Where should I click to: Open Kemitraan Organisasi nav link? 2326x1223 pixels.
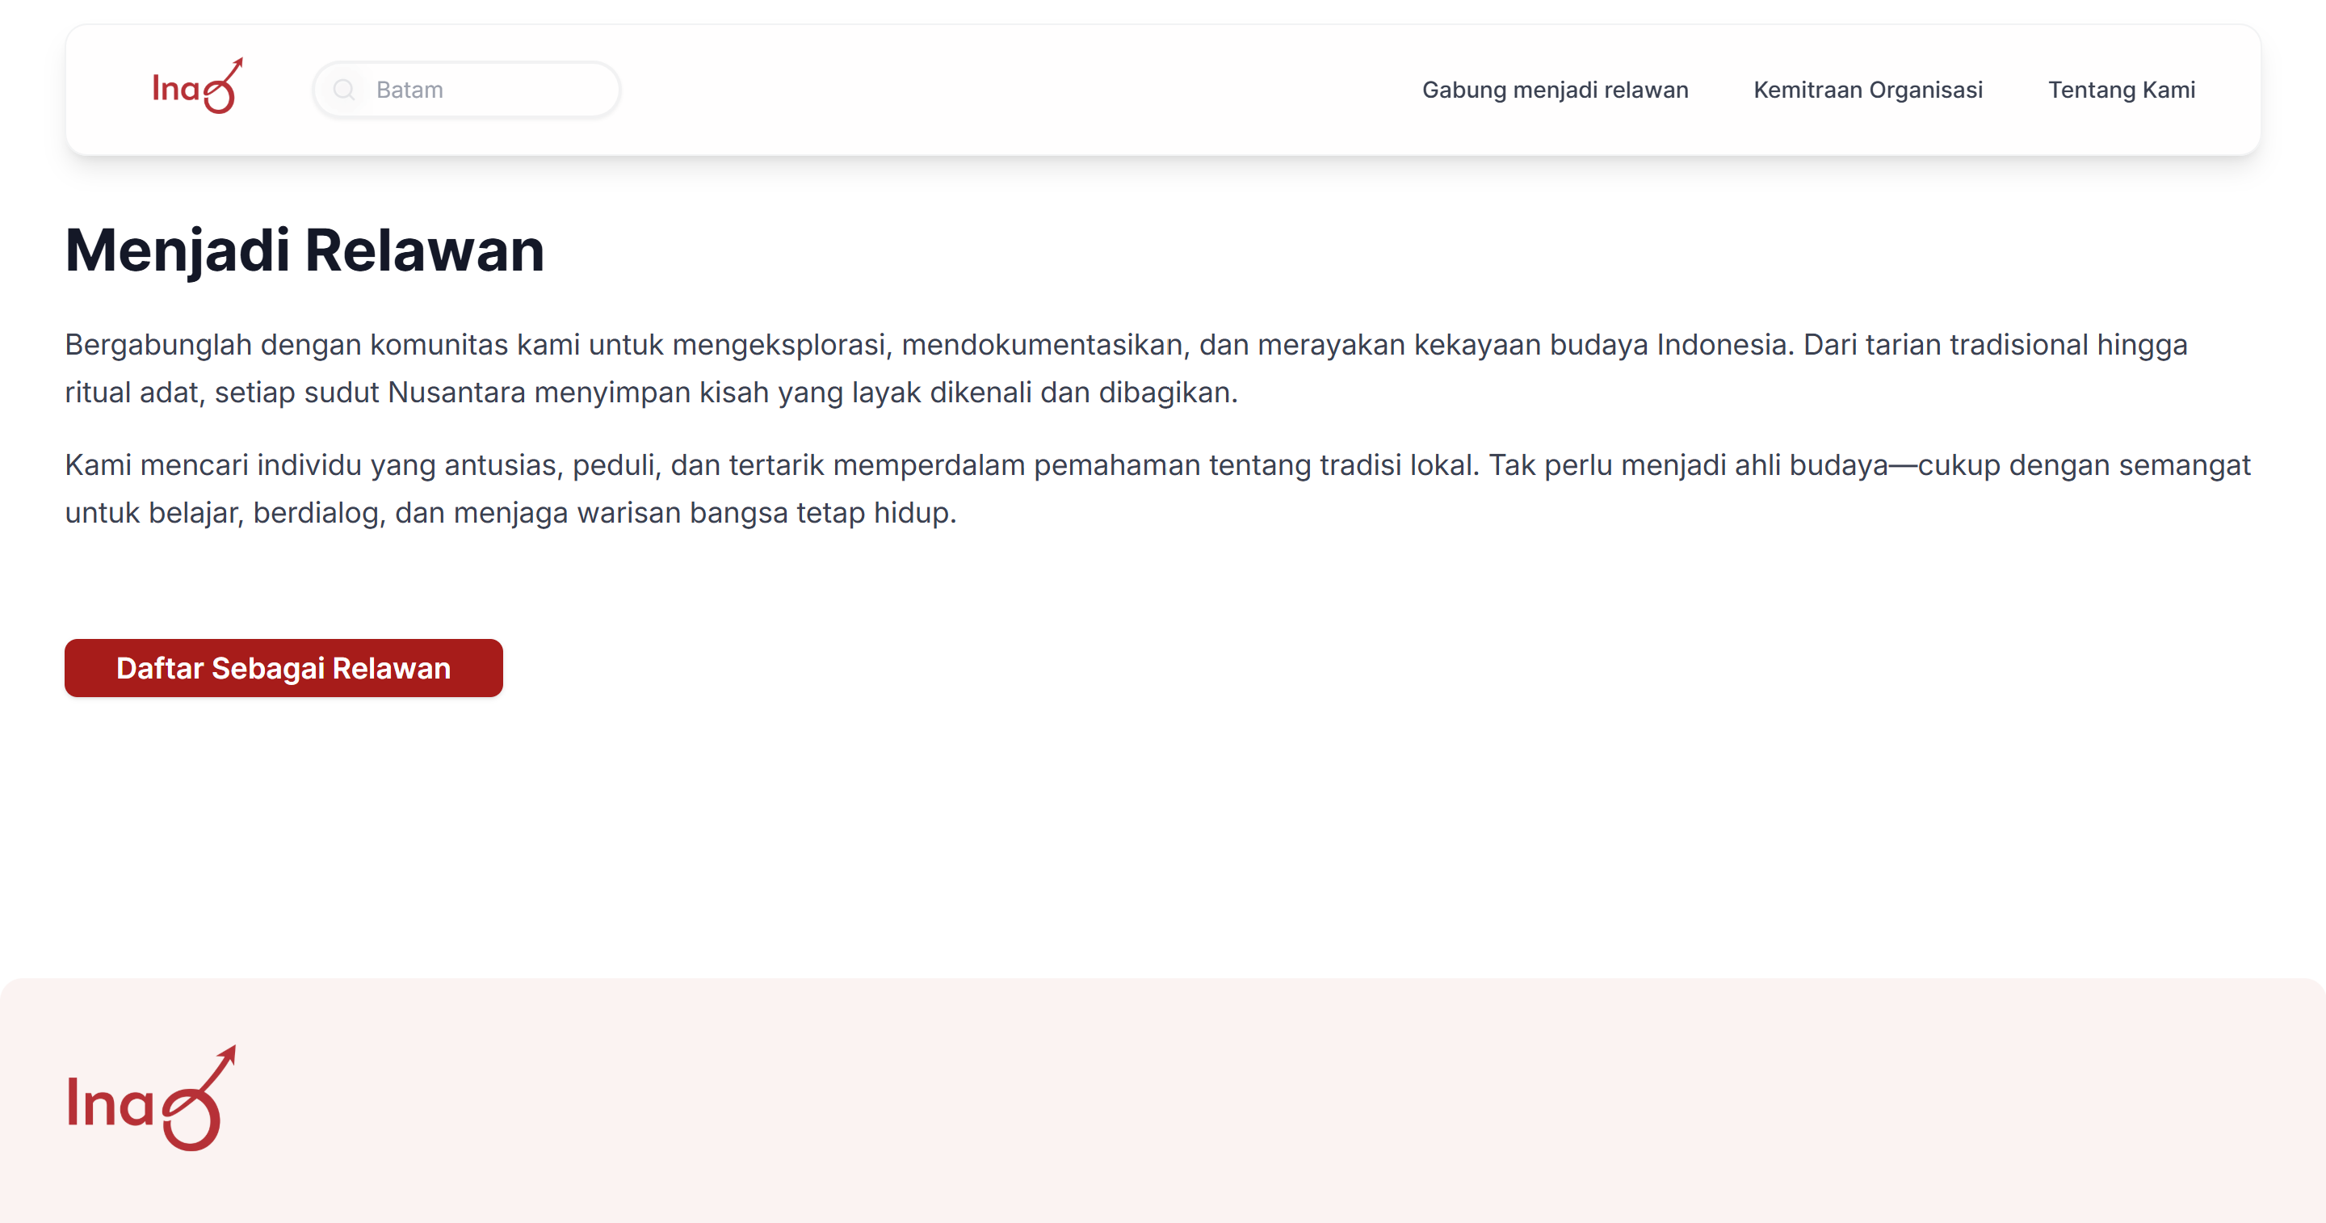point(1867,90)
